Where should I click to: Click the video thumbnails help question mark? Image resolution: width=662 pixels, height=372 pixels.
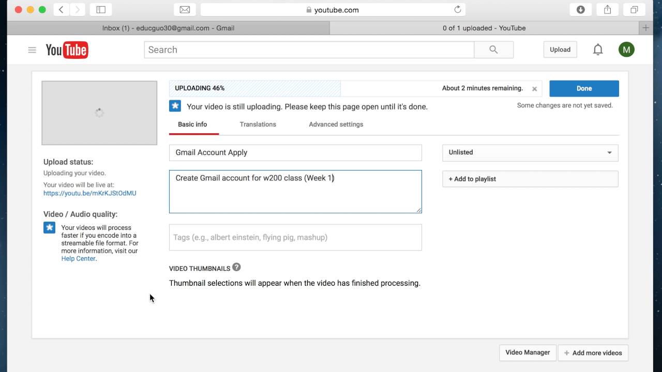pyautogui.click(x=236, y=267)
